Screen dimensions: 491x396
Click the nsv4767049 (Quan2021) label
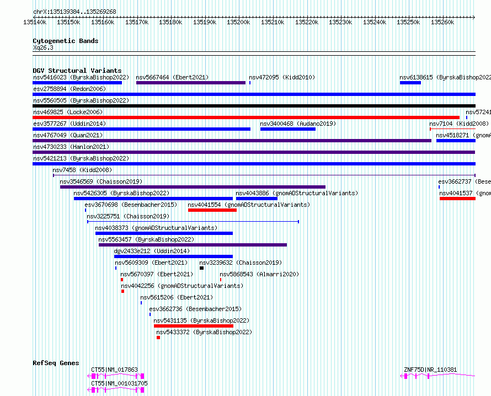click(68, 135)
